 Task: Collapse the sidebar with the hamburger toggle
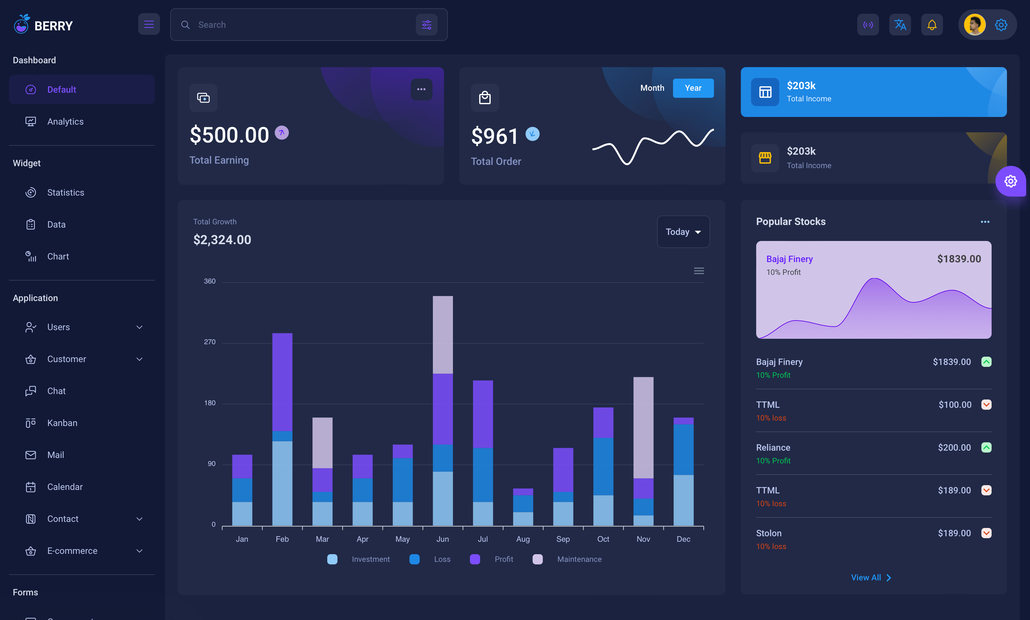coord(149,24)
